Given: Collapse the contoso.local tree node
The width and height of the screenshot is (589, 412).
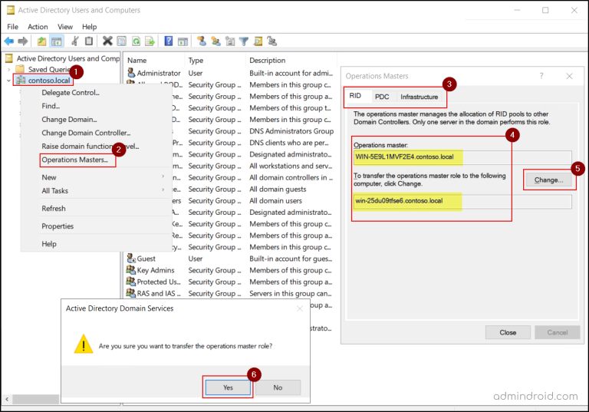Looking at the screenshot, I should (x=9, y=81).
